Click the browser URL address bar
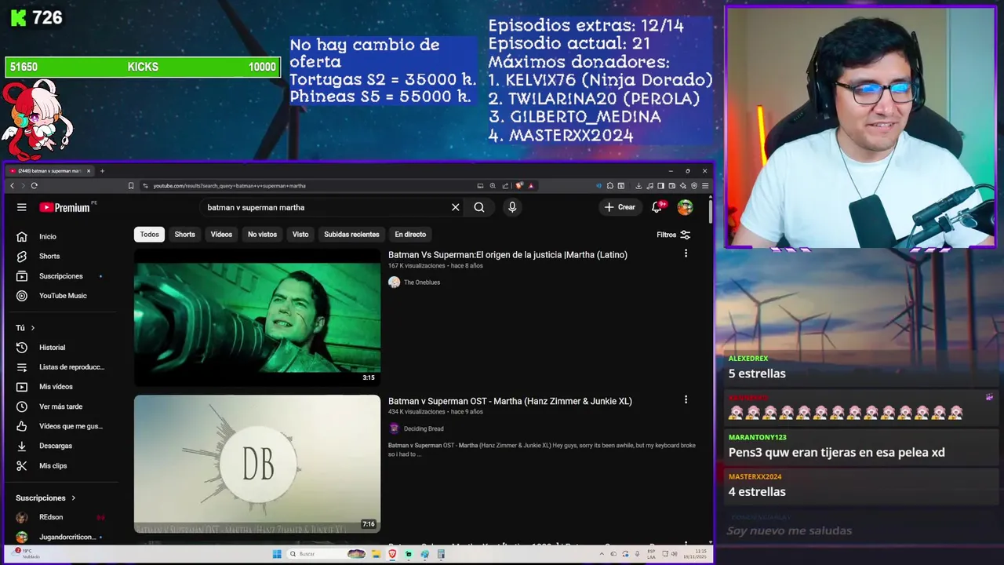The width and height of the screenshot is (1004, 565). coord(310,186)
